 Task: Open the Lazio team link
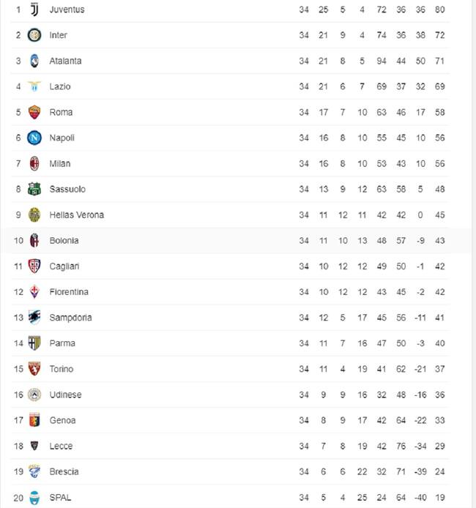pos(59,86)
